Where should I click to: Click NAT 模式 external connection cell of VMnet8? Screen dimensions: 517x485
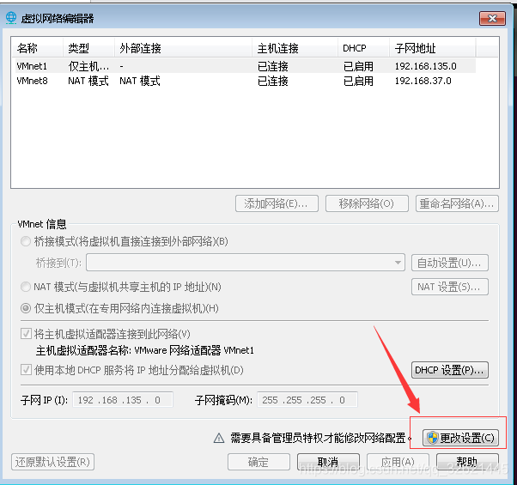point(140,81)
